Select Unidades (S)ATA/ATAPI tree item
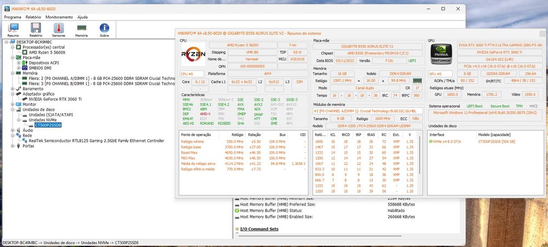548x247 pixels. (x=50, y=115)
